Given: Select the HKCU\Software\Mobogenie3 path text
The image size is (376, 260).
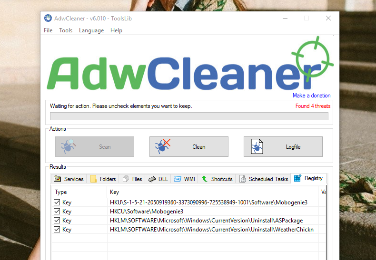Looking at the screenshot, I should 147,212.
